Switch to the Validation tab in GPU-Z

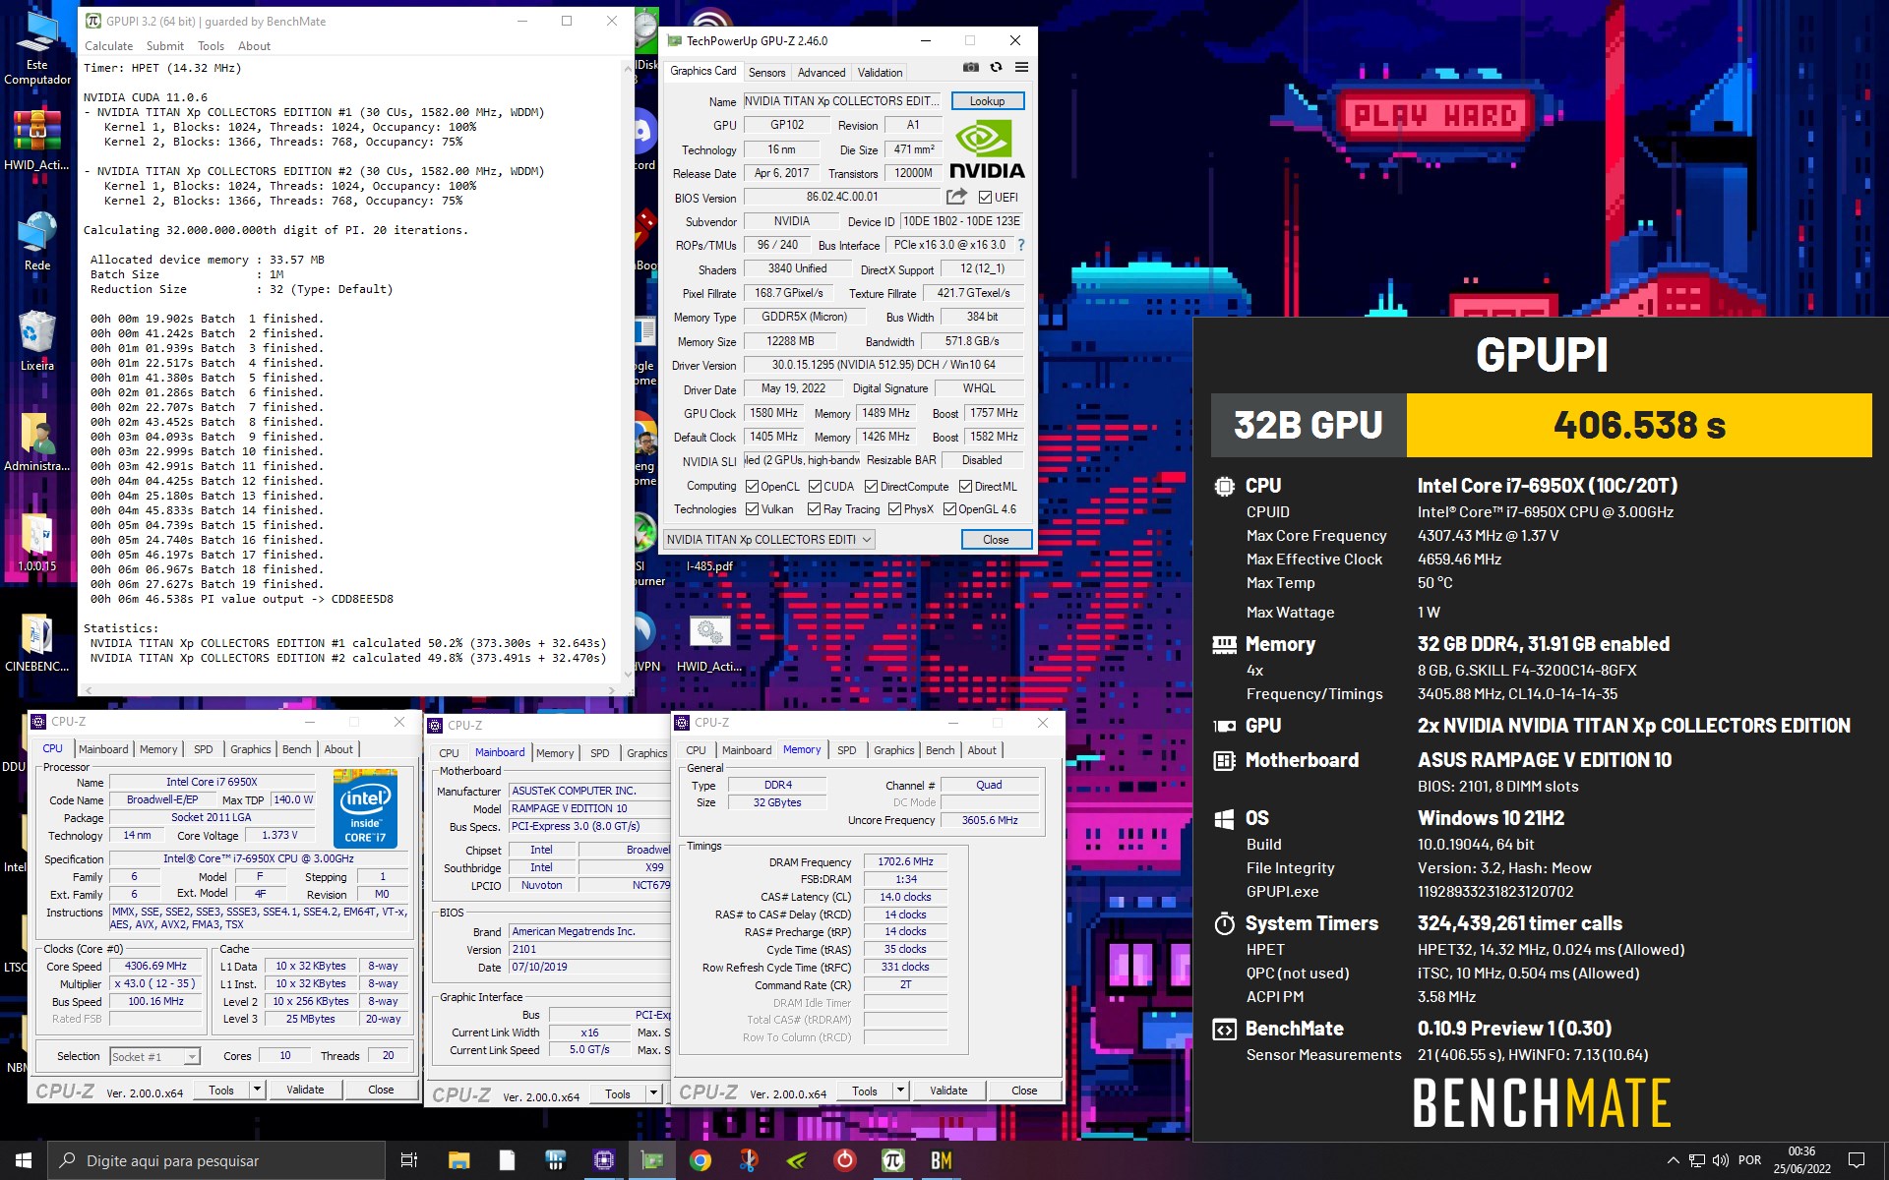click(880, 73)
